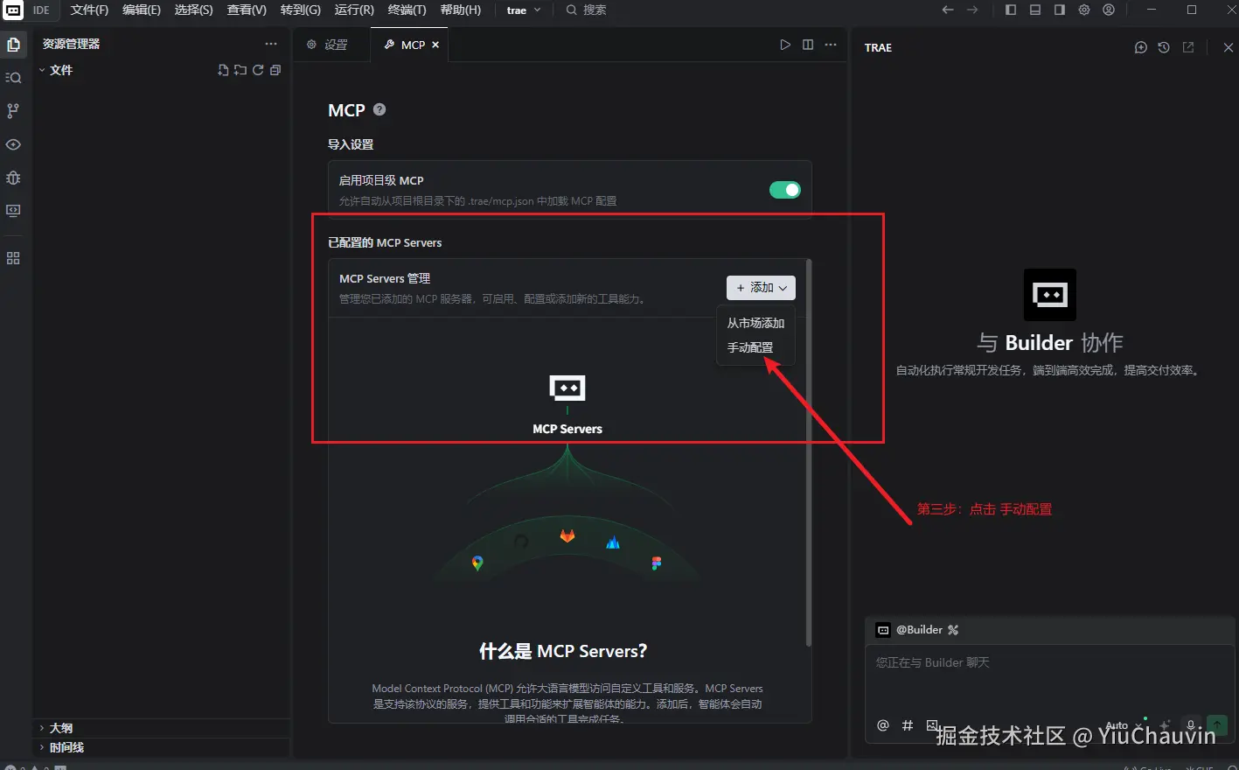Start a new chat in TRAE panel
Viewport: 1239px width, 770px height.
[1141, 47]
